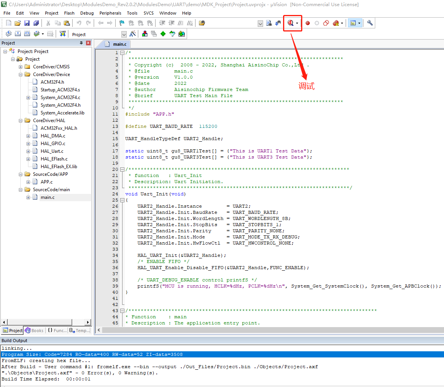Expand the HAL_Uart.c file node
The height and width of the screenshot is (387, 444).
[x=28, y=151]
